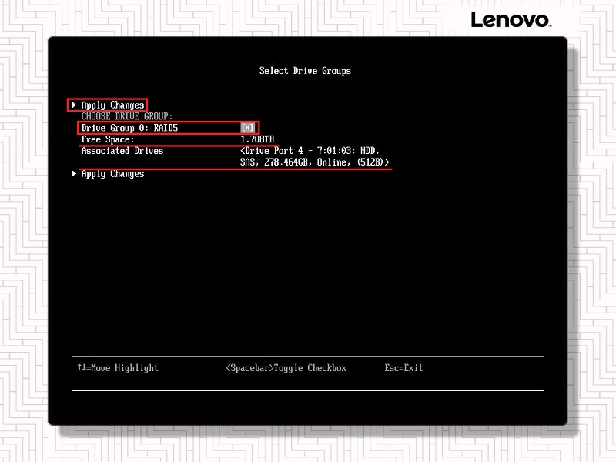616x462 pixels.
Task: Toggle the Drive Group 0 RAID5 checkbox
Action: click(x=247, y=128)
